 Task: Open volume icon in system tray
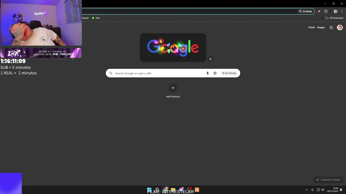click(322, 190)
